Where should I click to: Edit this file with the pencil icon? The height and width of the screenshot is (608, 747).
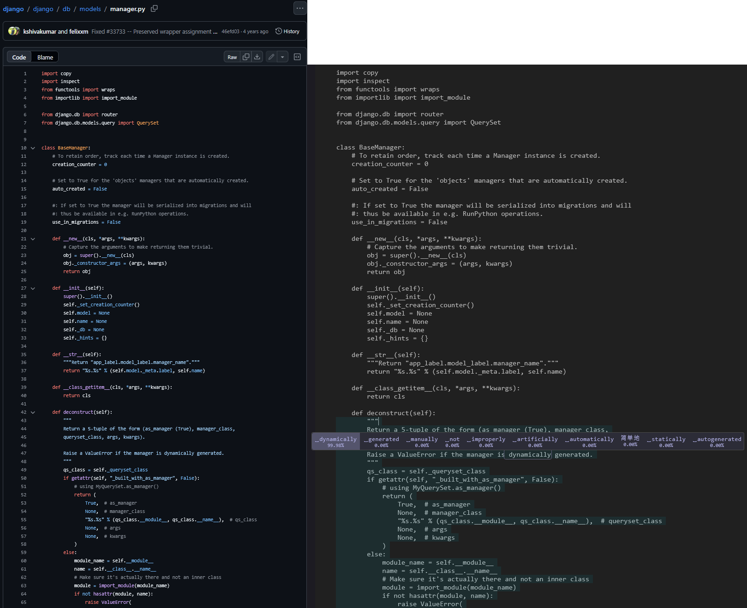[x=271, y=57]
